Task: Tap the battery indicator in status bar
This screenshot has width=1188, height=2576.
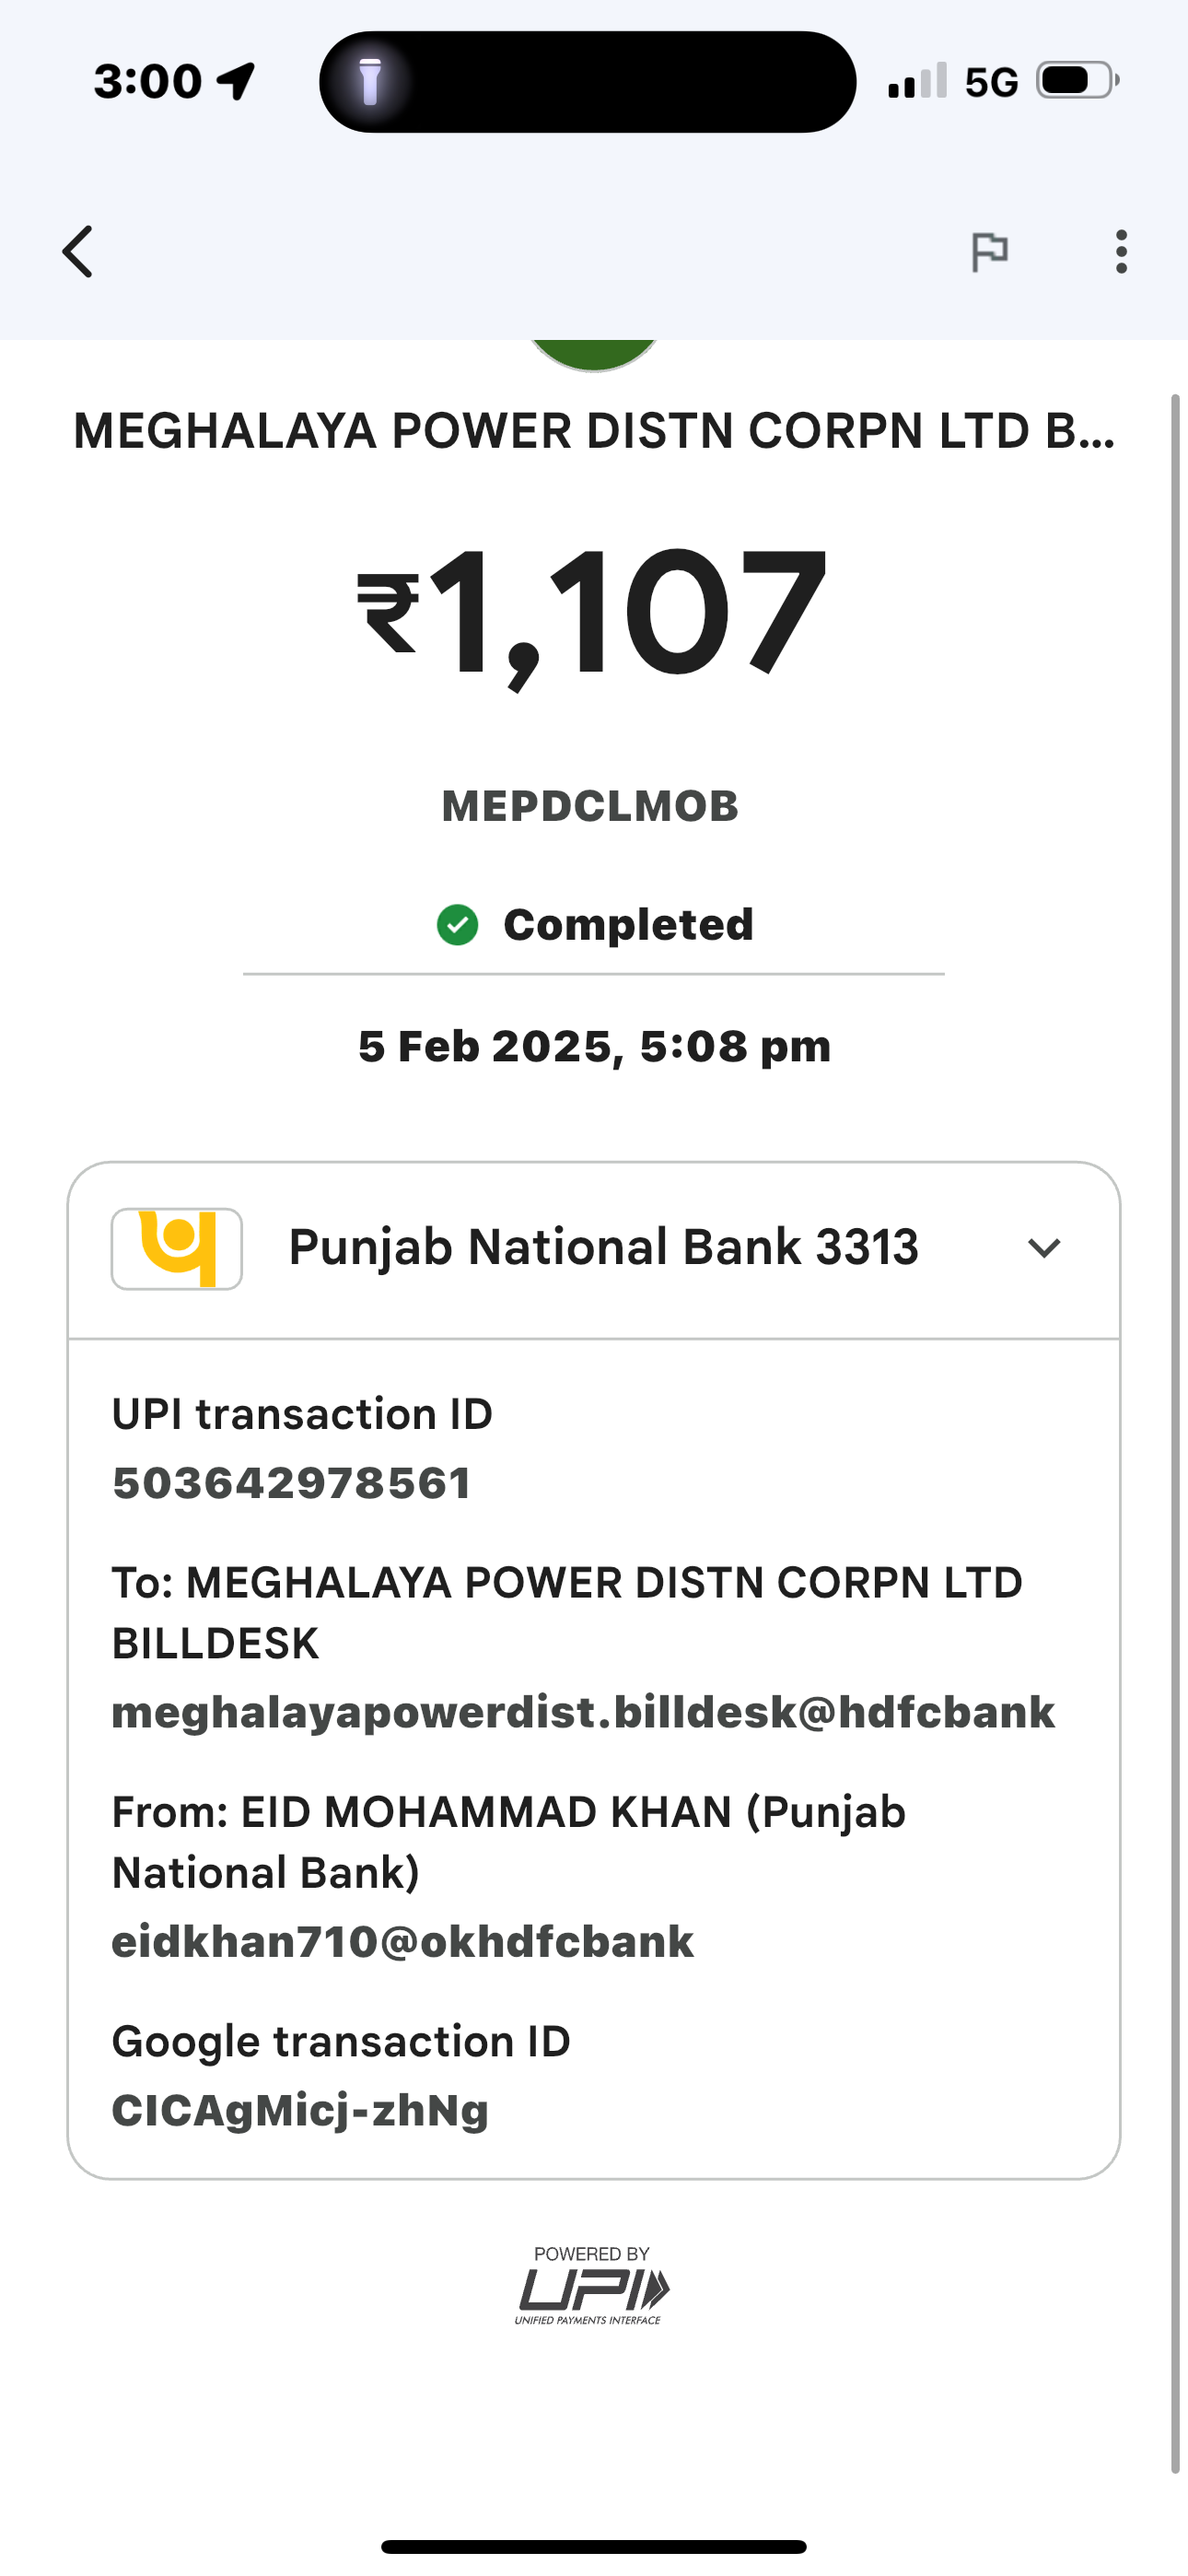Action: point(1077,81)
